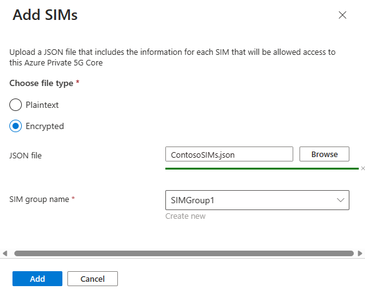Select the Plaintext radio button

16,105
